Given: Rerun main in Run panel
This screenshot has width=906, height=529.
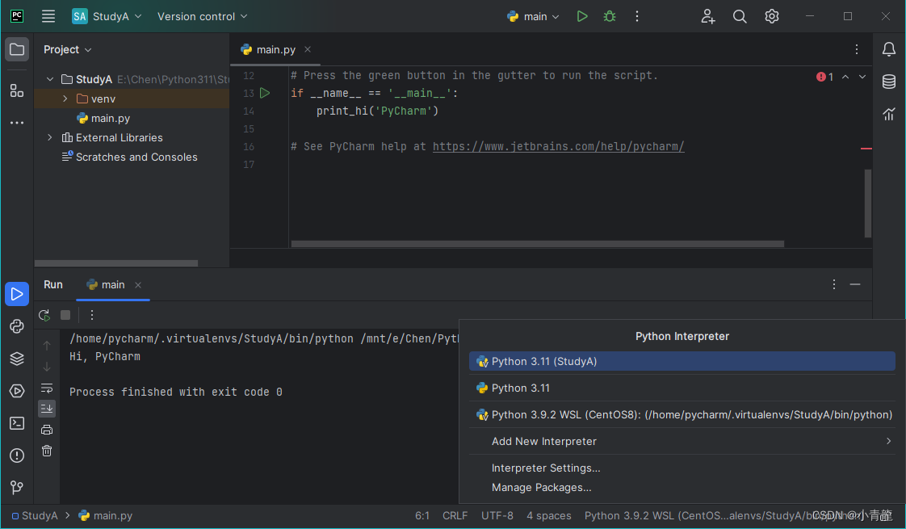Looking at the screenshot, I should (44, 315).
